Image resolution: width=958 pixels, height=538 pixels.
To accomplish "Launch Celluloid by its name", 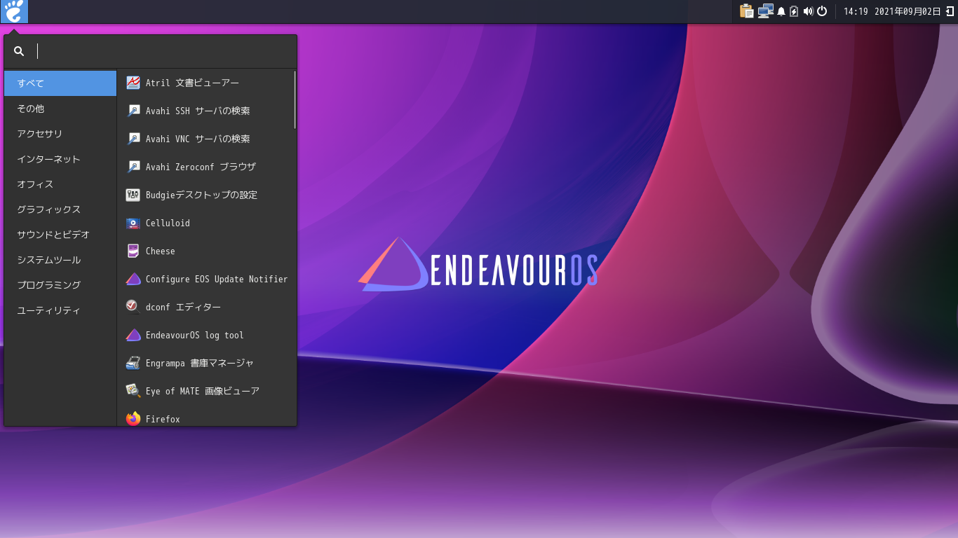I will point(168,223).
